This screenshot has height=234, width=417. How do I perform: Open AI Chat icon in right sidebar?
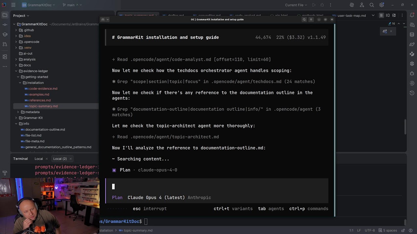tap(412, 25)
